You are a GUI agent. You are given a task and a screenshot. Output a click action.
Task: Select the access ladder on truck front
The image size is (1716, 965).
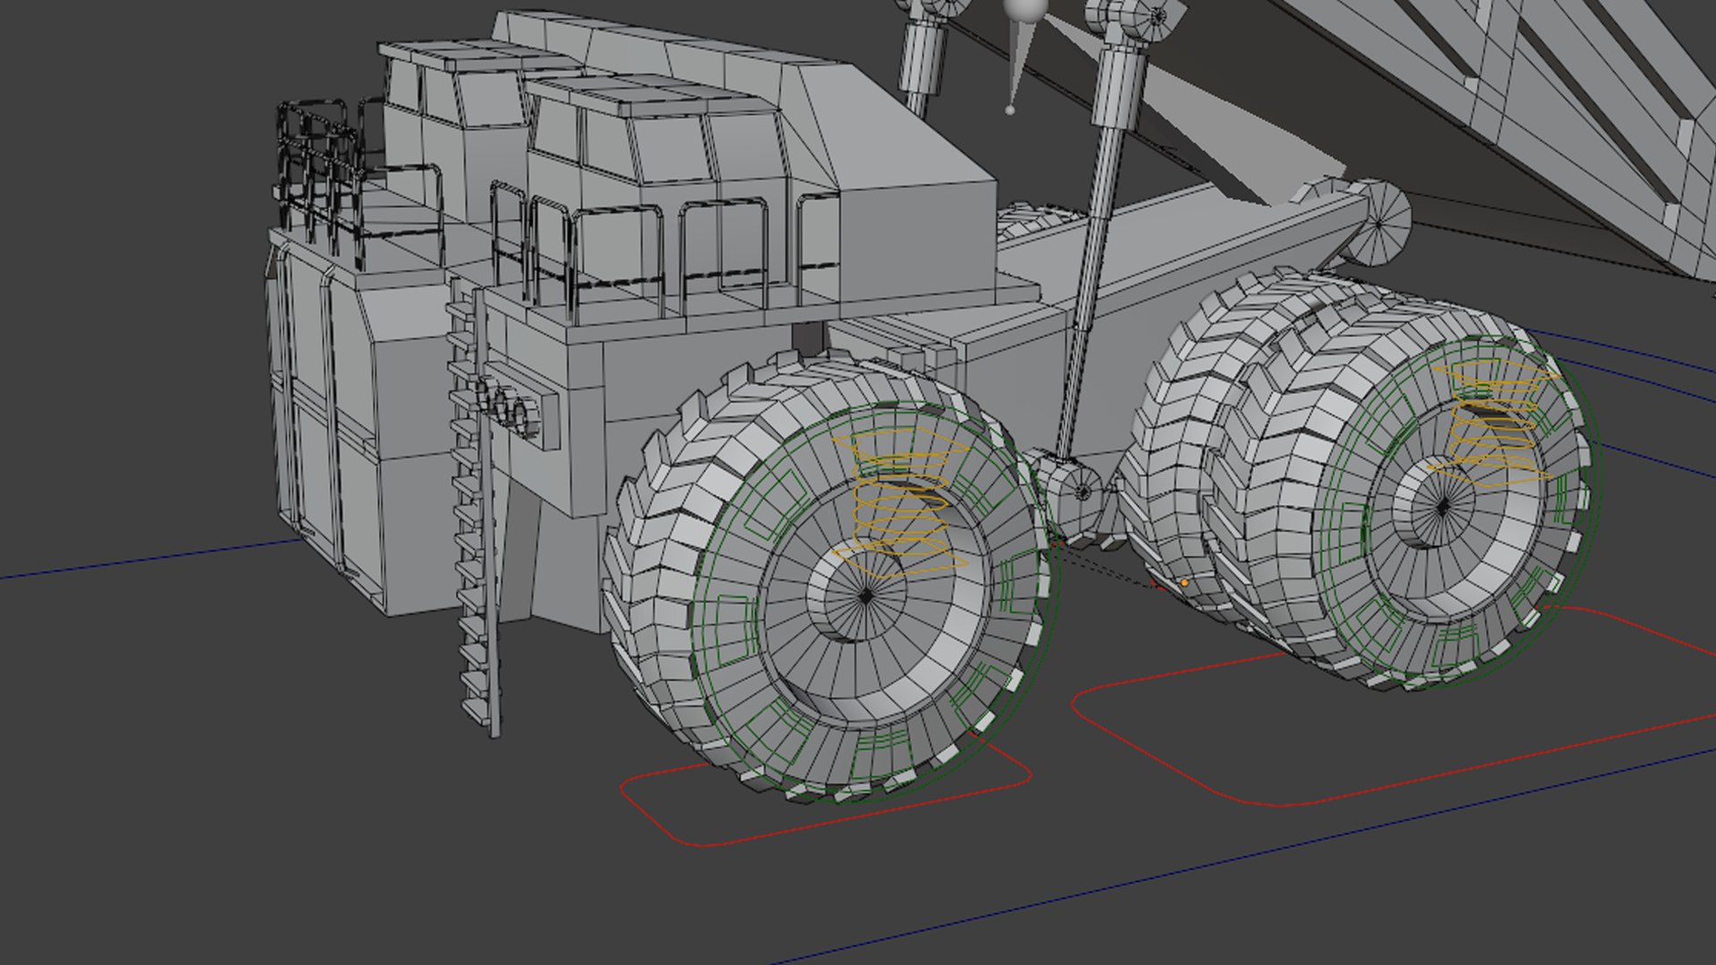pos(474,505)
